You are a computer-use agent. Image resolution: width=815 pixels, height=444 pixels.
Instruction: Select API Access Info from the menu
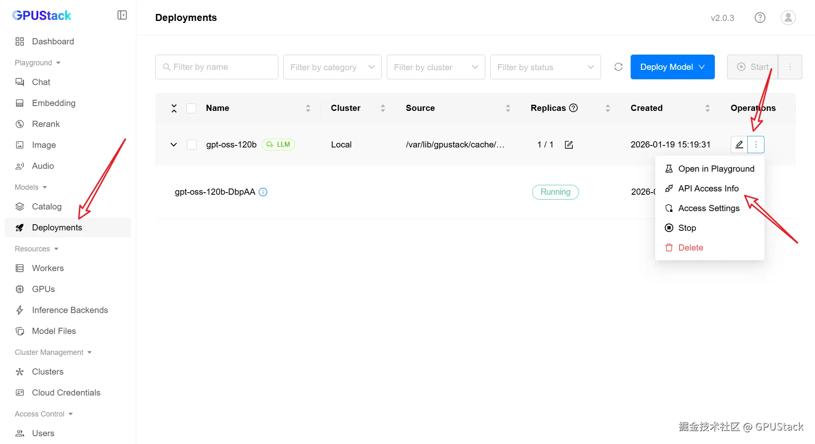tap(708, 189)
